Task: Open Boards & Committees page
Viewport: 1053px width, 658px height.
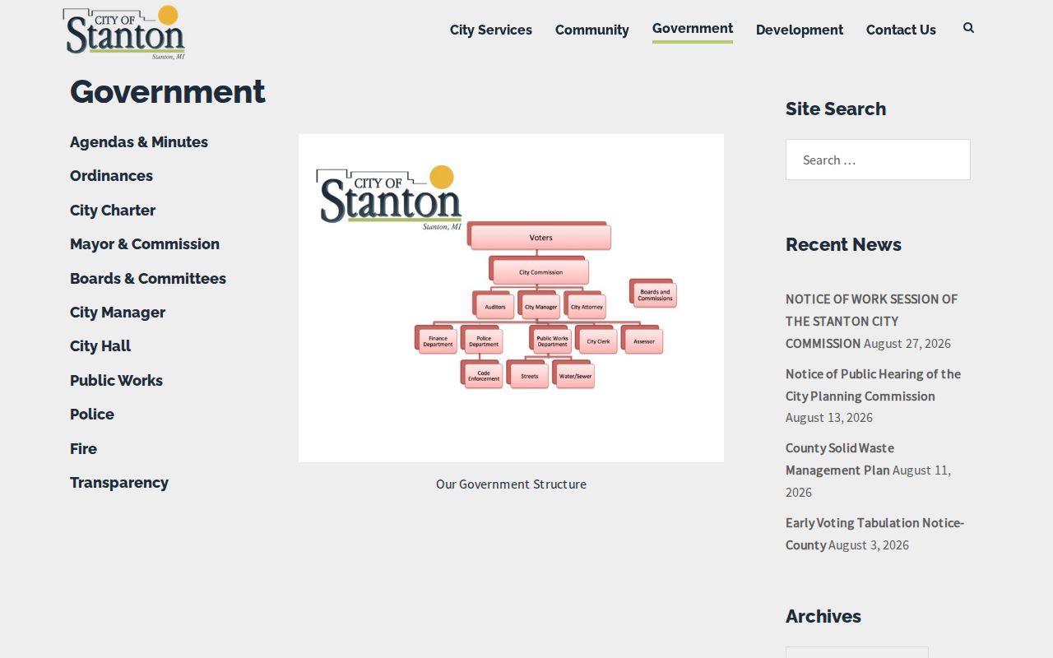Action: 148,278
